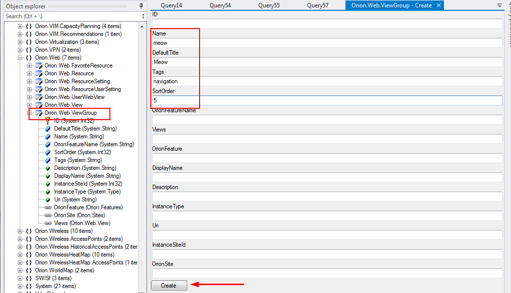Open the Query55 tab
Viewport: 511px width, 293px height.
click(x=269, y=5)
